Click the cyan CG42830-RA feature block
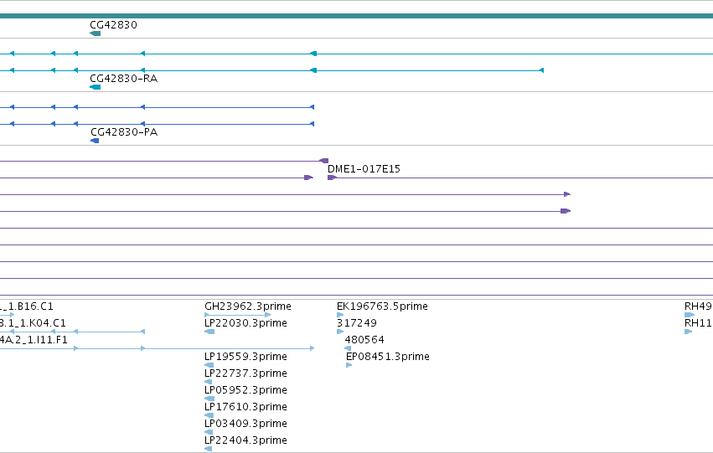713x453 pixels. (x=95, y=87)
